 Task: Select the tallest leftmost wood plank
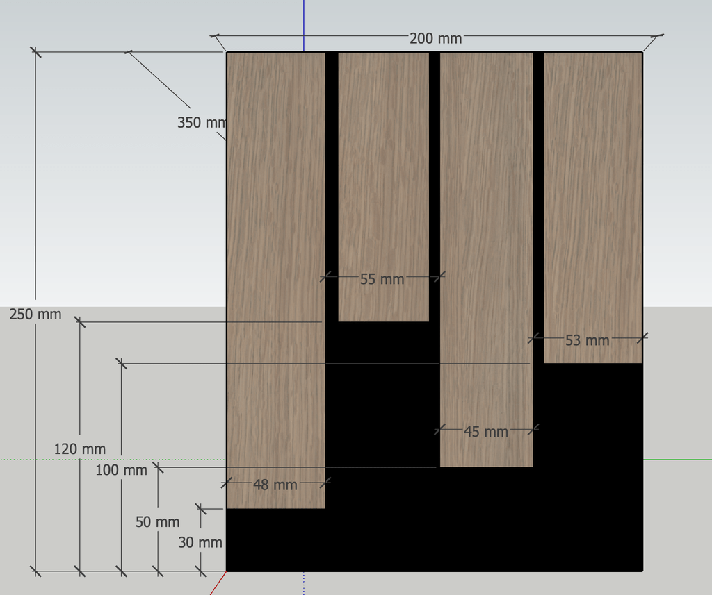[276, 208]
